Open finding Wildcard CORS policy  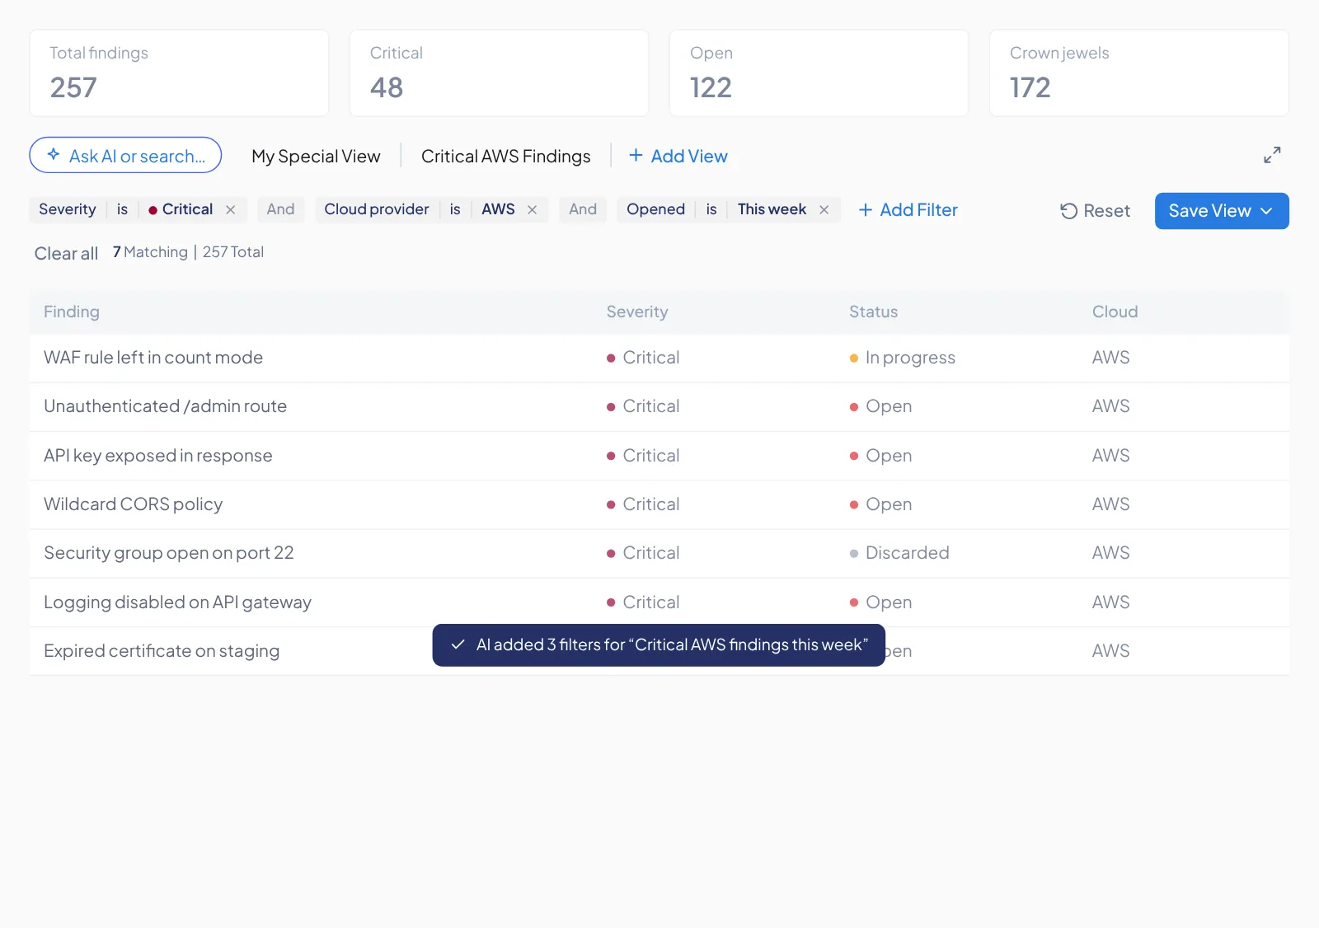click(659, 504)
